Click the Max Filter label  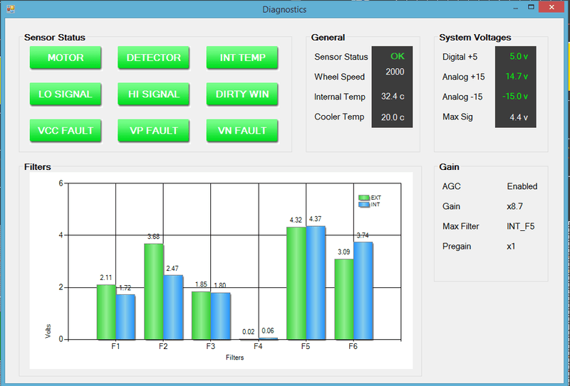coord(461,226)
